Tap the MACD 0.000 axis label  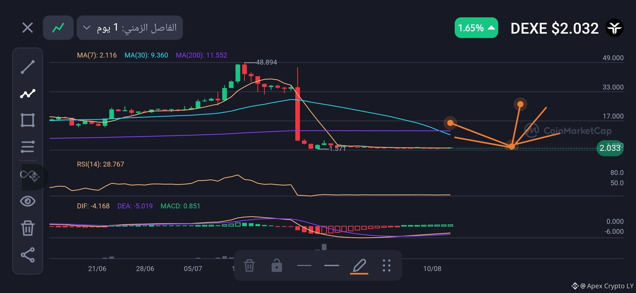coord(615,221)
